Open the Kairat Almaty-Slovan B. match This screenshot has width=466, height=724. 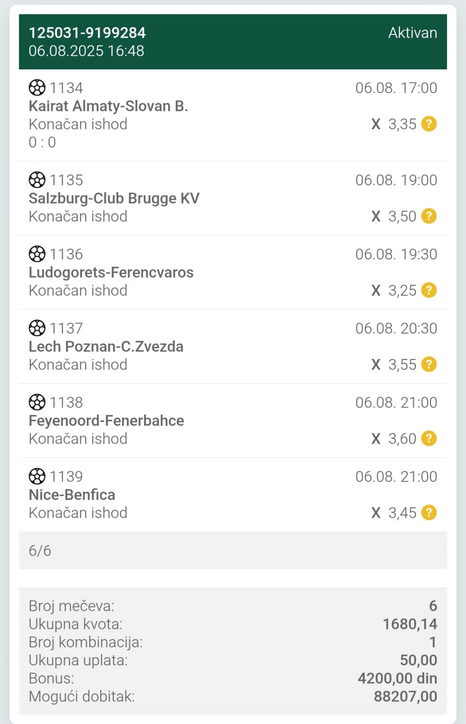[x=108, y=106]
